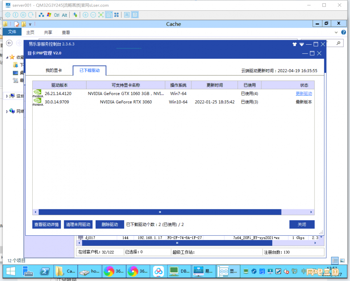Open the 主页 ribbon tab

click(x=30, y=32)
